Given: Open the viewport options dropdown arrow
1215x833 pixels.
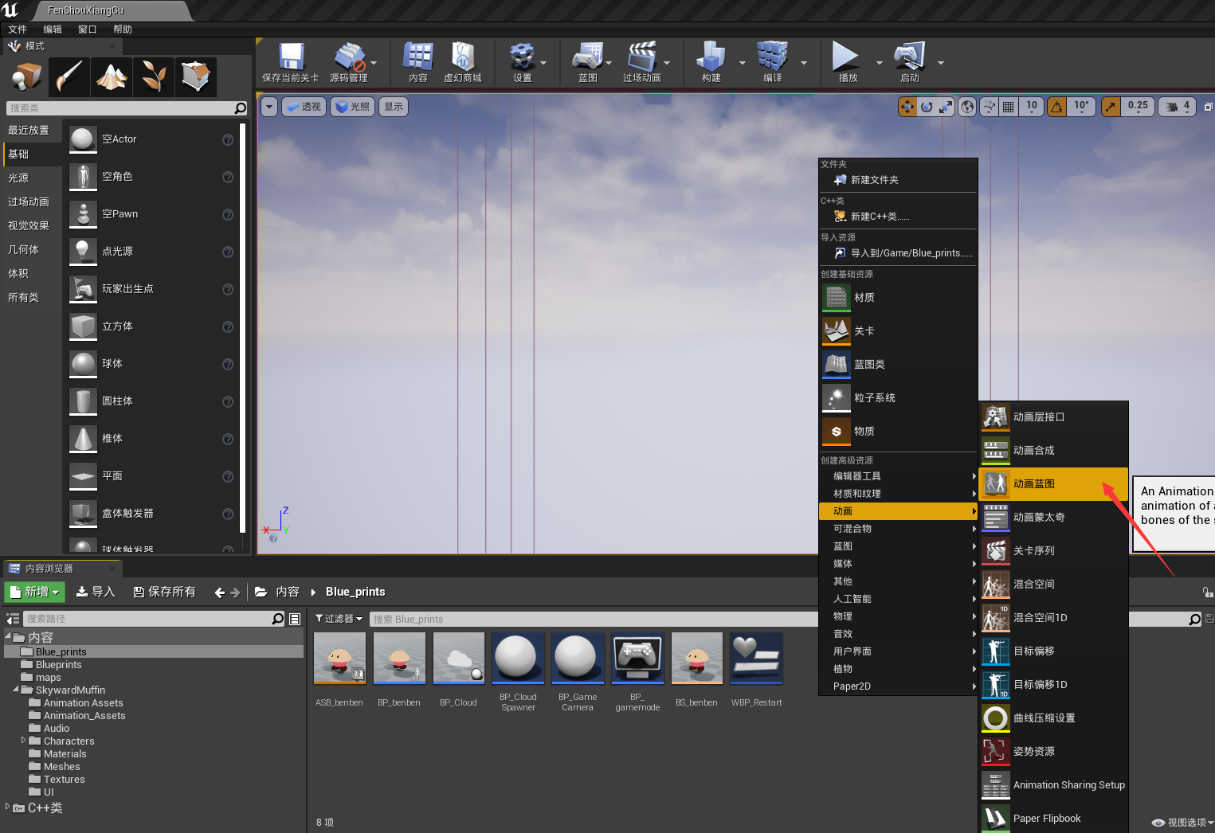Looking at the screenshot, I should [269, 107].
